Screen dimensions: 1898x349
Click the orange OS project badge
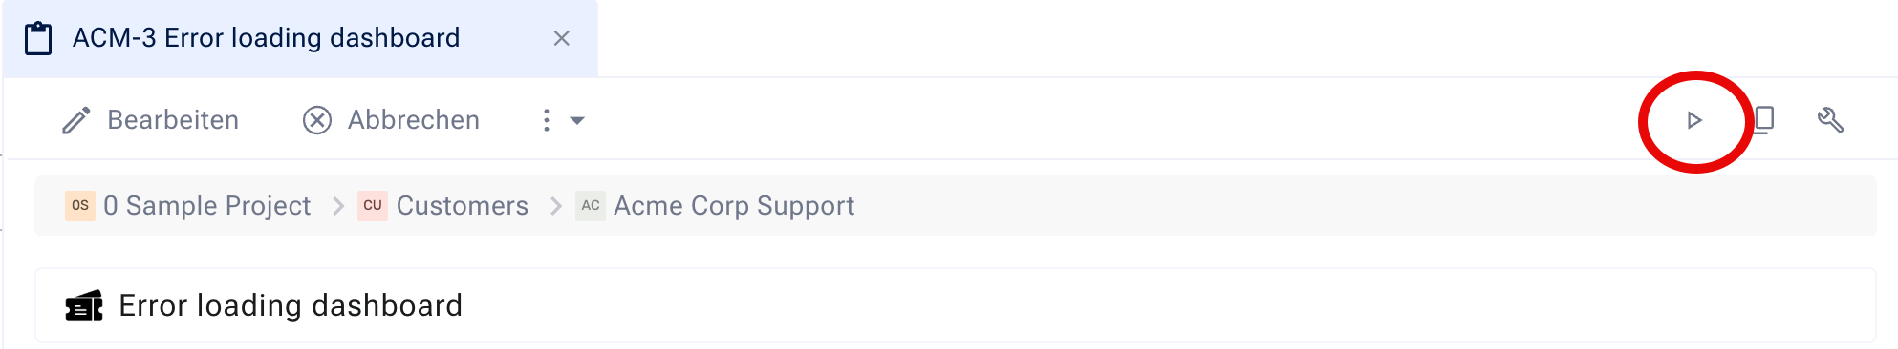(x=80, y=205)
